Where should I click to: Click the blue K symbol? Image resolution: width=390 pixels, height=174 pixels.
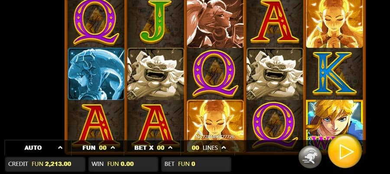tap(334, 74)
